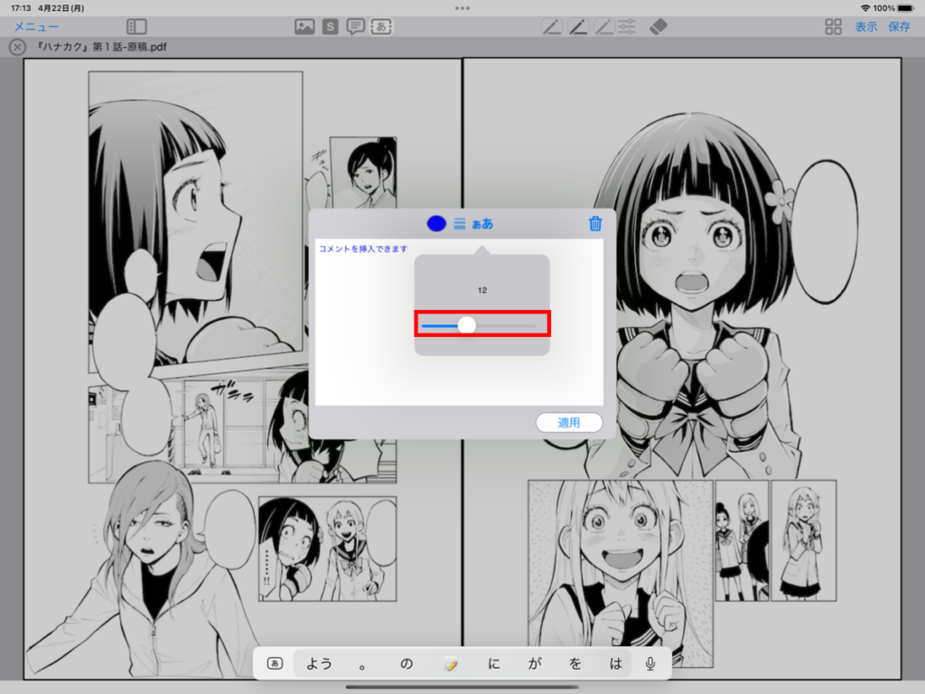The image size is (925, 694).
Task: Select the stamp S tool
Action: coord(331,26)
